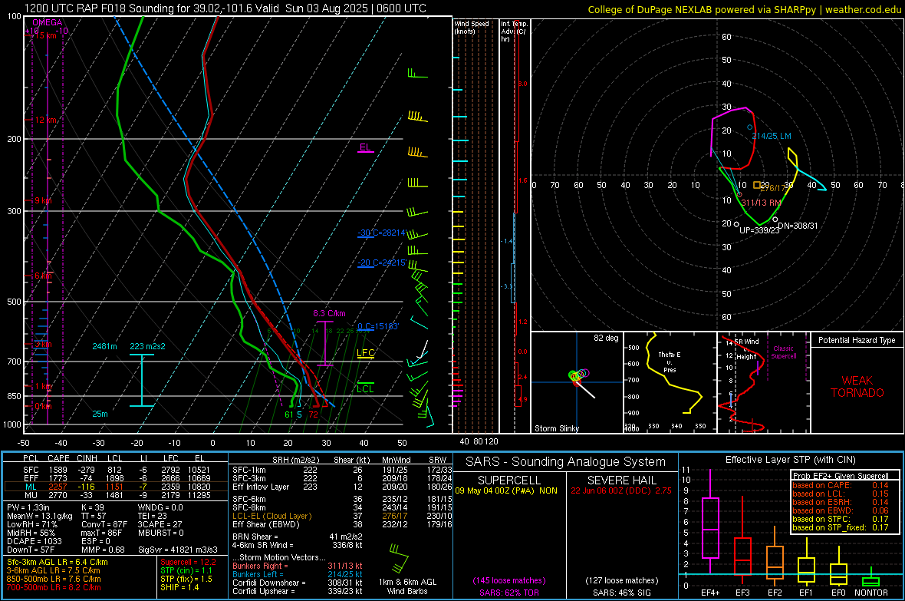
Task: Select 'Sfc-3km AGL LR = 6.4 C/km'
Action: [58, 562]
